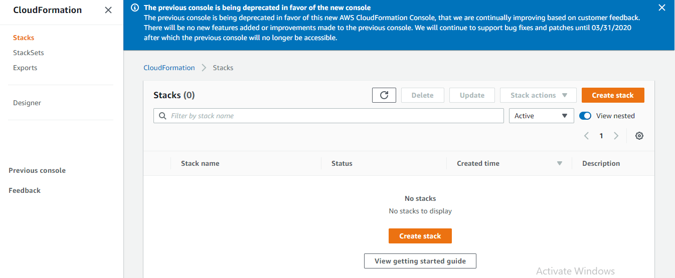Image resolution: width=675 pixels, height=278 pixels.
Task: Go to next page of stacks
Action: click(x=616, y=136)
